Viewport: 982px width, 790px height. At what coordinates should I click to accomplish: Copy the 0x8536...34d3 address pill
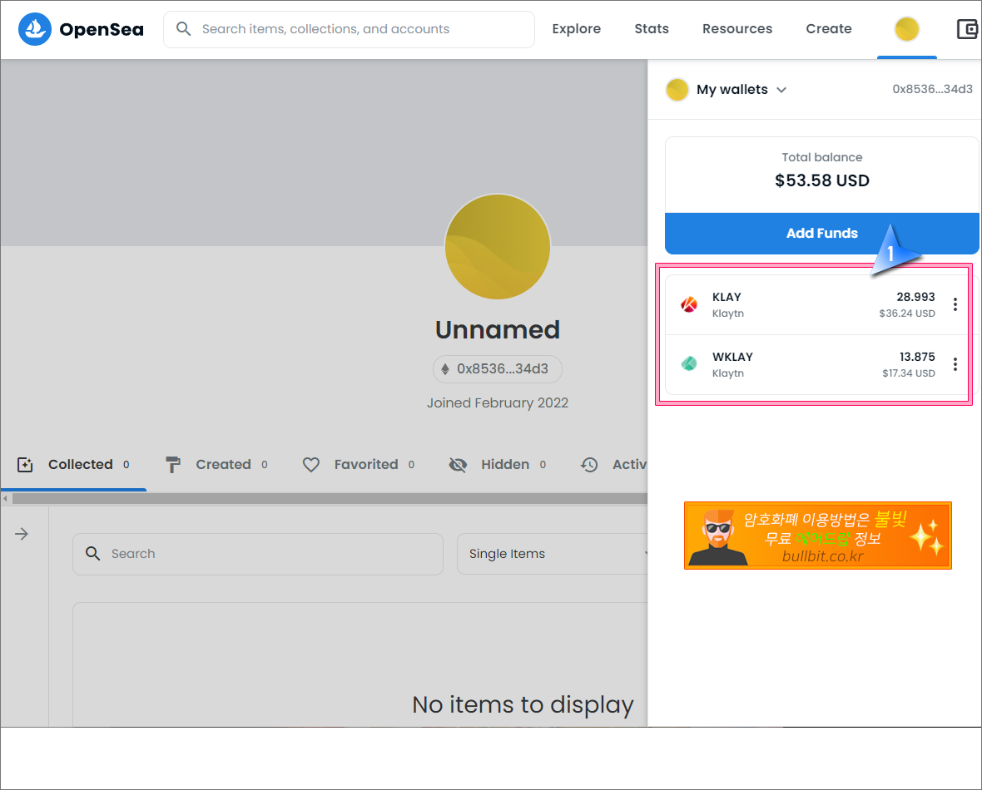(x=498, y=369)
